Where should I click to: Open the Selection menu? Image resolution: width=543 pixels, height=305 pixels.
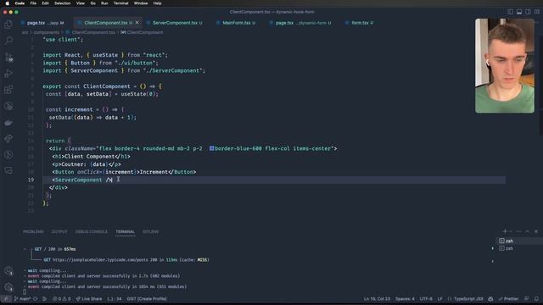62,3
